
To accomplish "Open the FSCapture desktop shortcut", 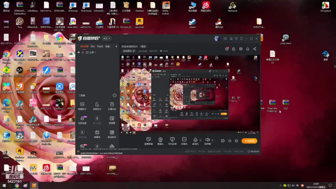I will pyautogui.click(x=325, y=7).
